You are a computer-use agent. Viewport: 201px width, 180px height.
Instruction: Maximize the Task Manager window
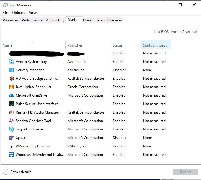point(180,5)
